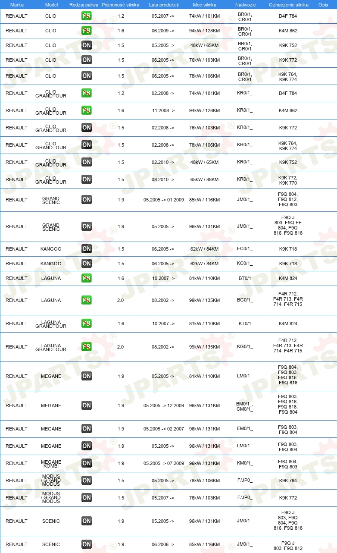Click the production date 05.2005 -> 02.2007
The height and width of the screenshot is (553, 337).
(x=164, y=429)
